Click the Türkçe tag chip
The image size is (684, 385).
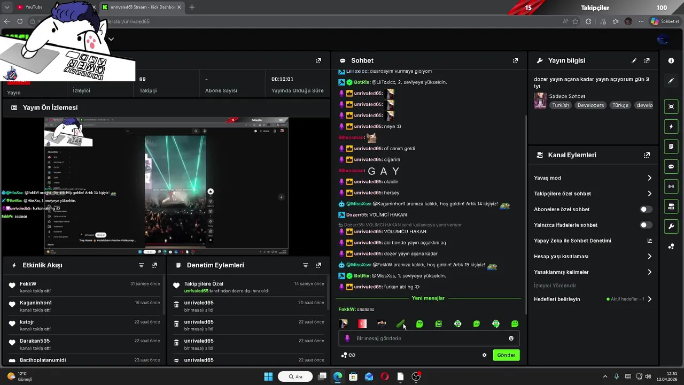[620, 105]
